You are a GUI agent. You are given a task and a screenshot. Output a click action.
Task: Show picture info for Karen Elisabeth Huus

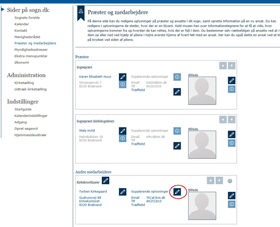tap(231, 89)
